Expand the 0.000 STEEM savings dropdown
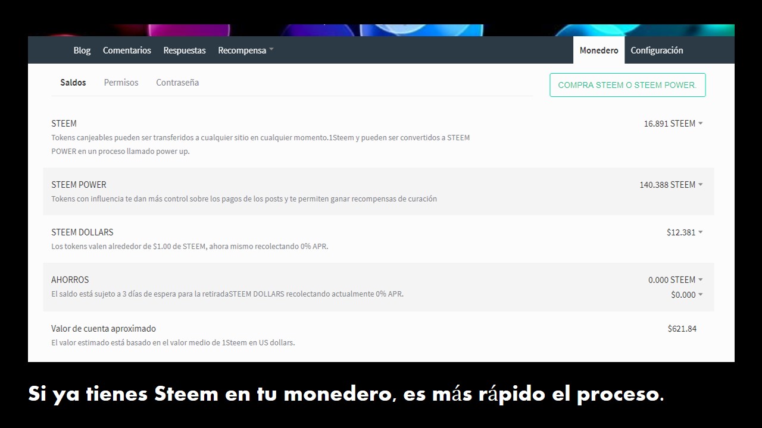This screenshot has width=762, height=428. (676, 280)
